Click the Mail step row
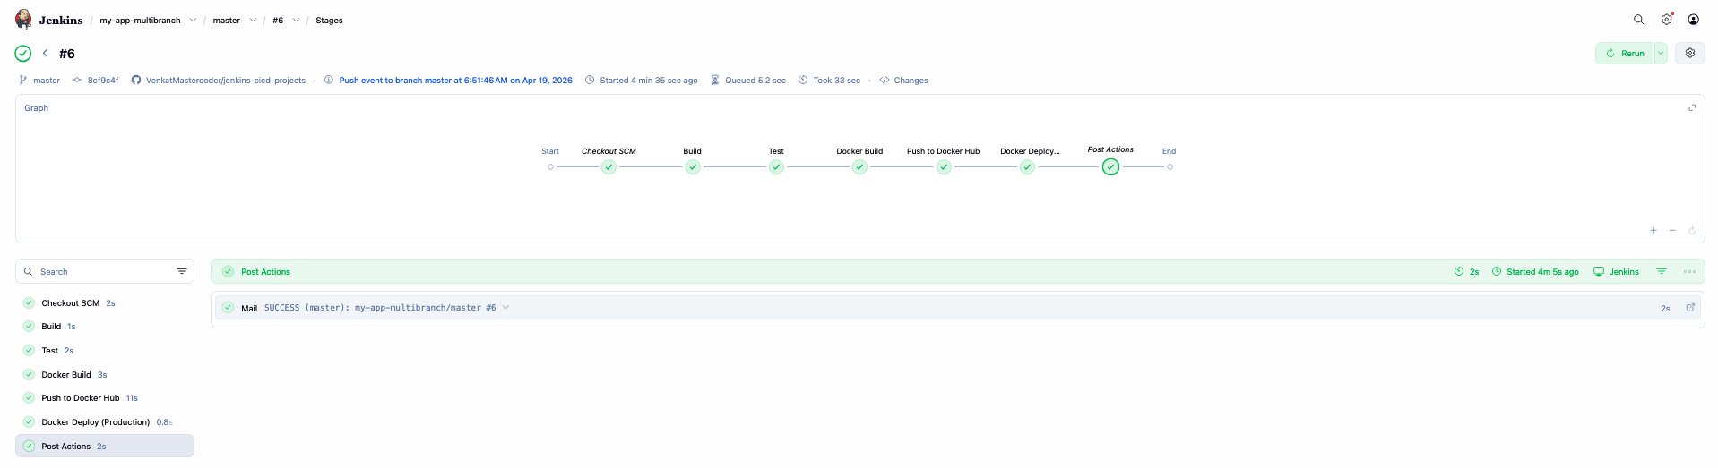Viewport: 1718px width, 468px height. [x=957, y=308]
